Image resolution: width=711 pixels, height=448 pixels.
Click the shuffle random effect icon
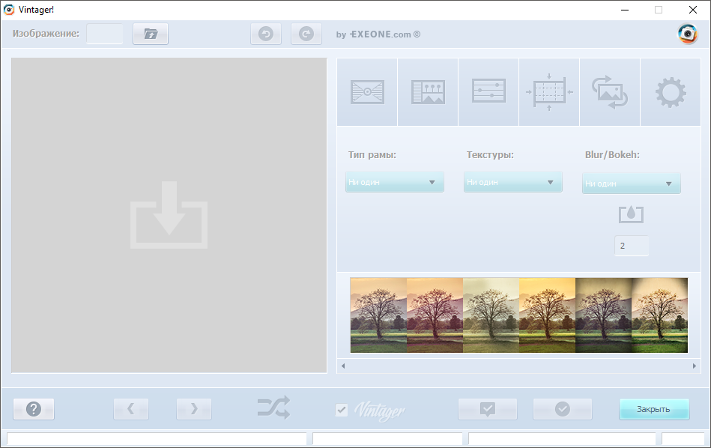[x=274, y=408]
